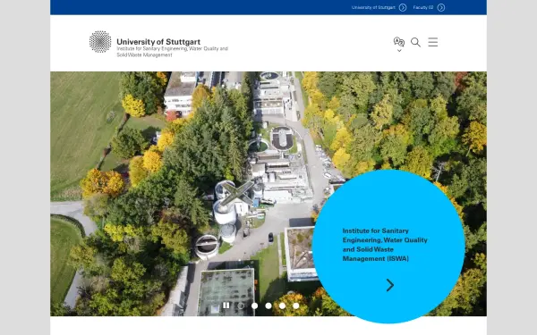Image resolution: width=537 pixels, height=335 pixels.
Task: Open the hamburger main menu
Action: pyautogui.click(x=433, y=42)
